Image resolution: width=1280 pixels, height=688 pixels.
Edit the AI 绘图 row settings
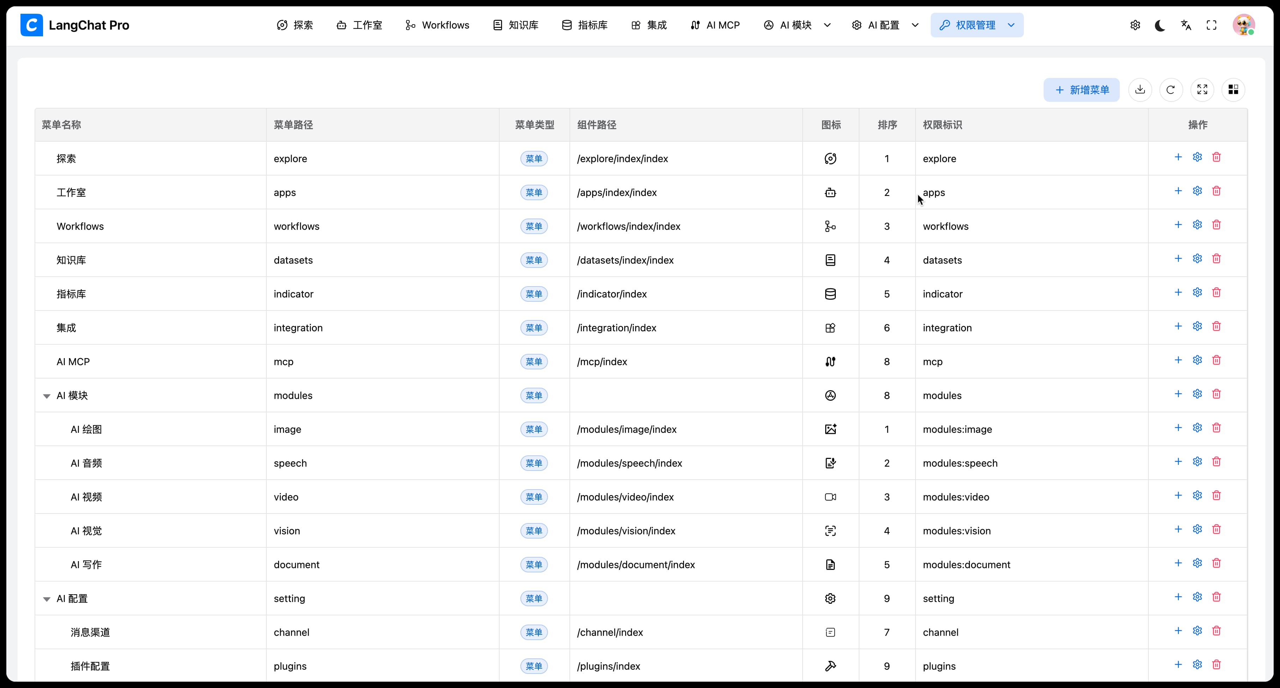pyautogui.click(x=1197, y=428)
